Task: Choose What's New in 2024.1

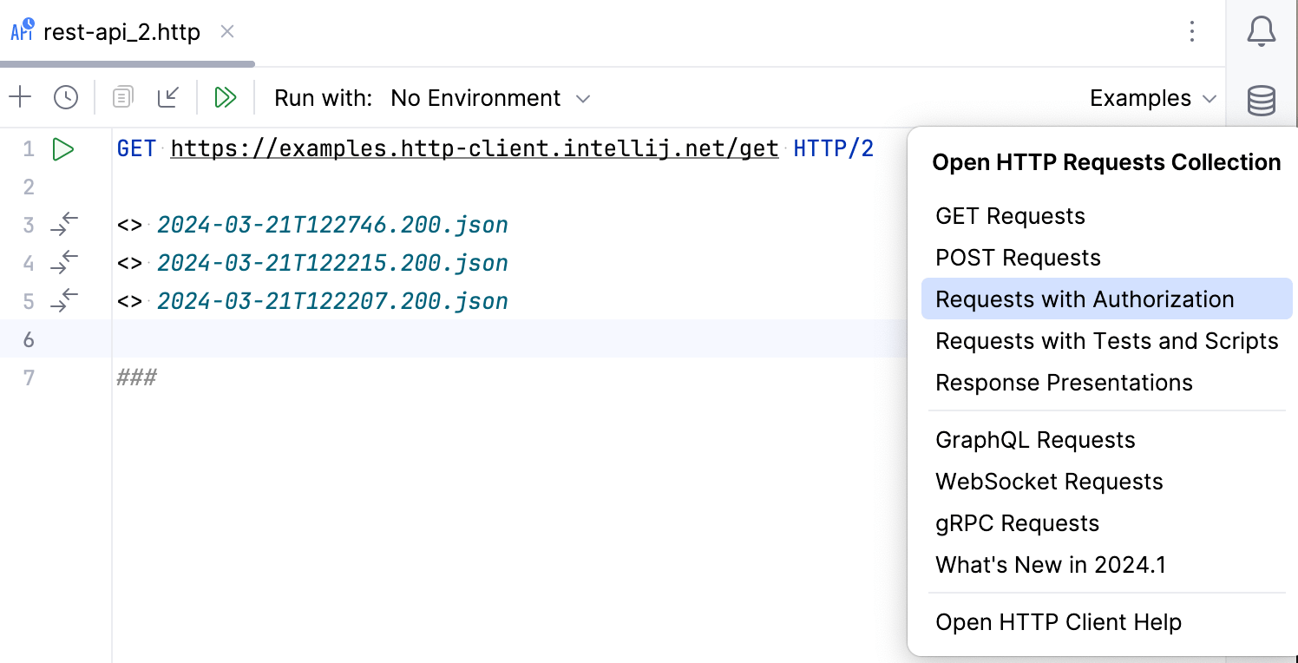Action: 1051,564
